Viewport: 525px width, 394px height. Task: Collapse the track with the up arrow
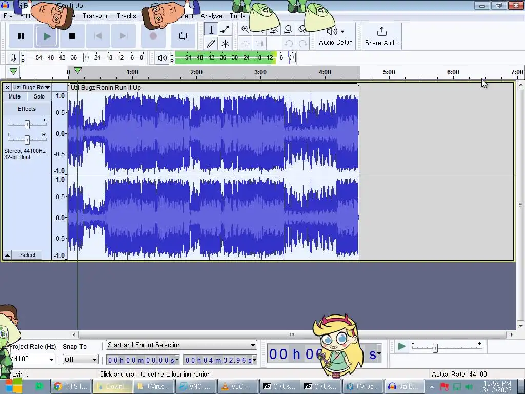click(7, 255)
